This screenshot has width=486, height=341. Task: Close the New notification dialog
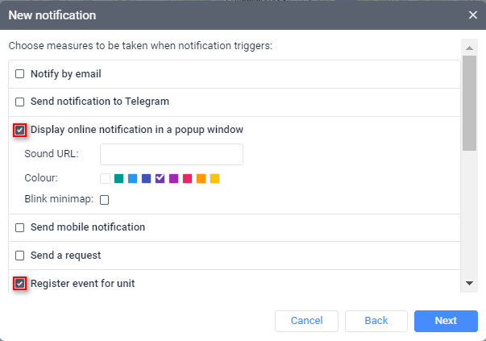point(473,15)
